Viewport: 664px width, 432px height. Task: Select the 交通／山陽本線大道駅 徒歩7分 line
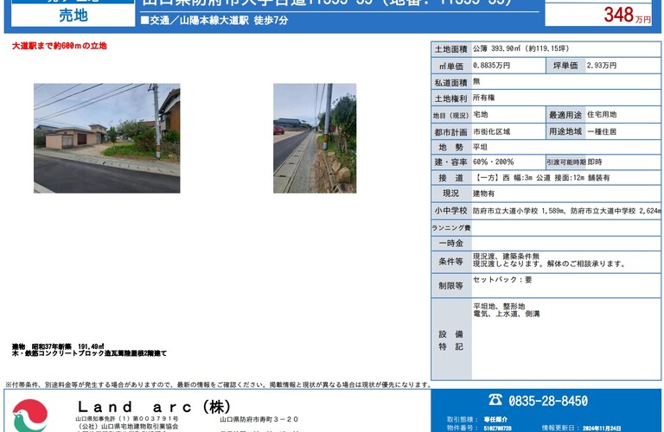point(214,21)
